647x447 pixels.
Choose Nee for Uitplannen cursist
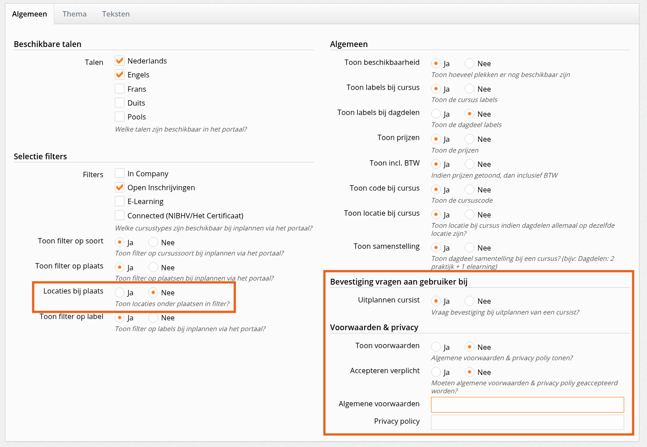click(x=470, y=301)
